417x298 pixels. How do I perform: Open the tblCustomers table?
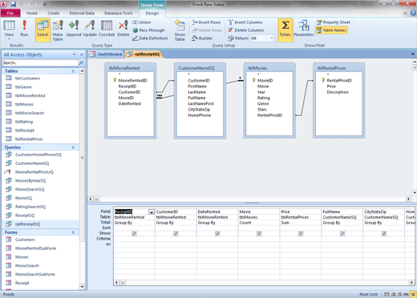pos(27,79)
